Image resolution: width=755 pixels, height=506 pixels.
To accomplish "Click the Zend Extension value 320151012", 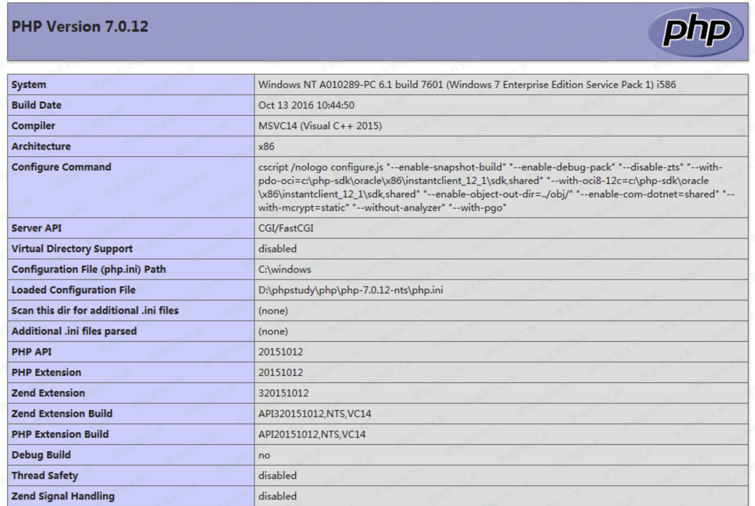I will click(x=283, y=393).
